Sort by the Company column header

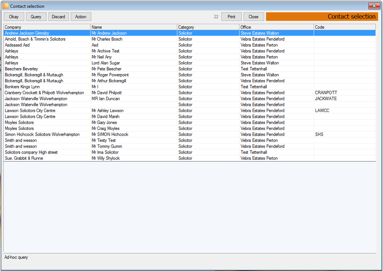coord(47,27)
